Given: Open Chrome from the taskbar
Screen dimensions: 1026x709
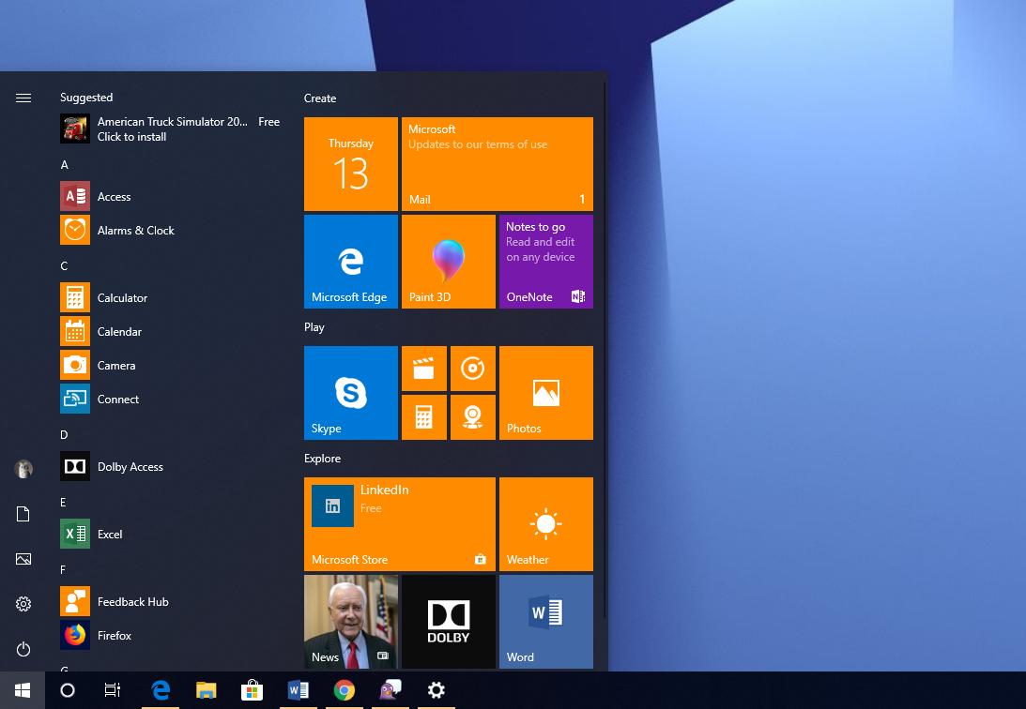Looking at the screenshot, I should click(x=345, y=690).
